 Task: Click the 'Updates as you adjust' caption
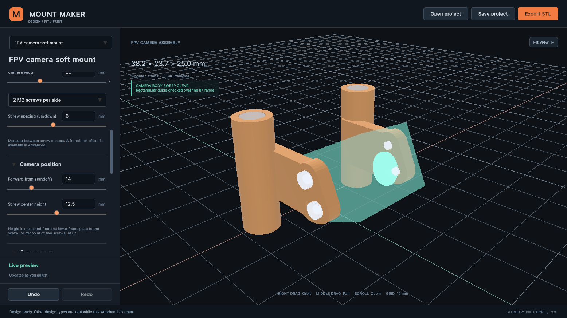(28, 275)
